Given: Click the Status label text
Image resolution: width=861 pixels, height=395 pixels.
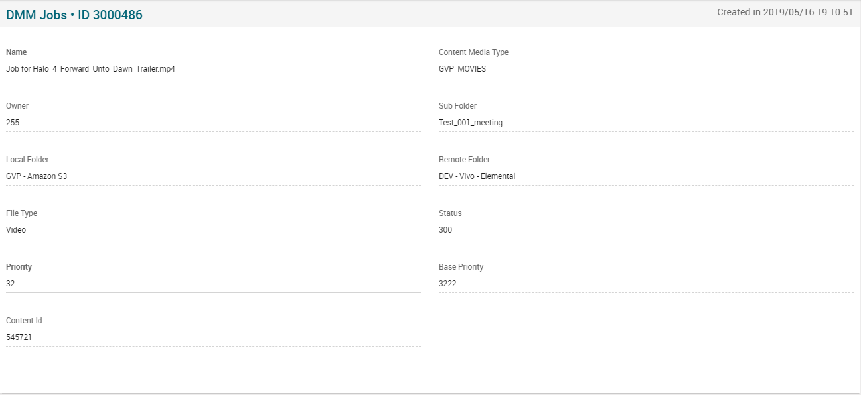Looking at the screenshot, I should [450, 213].
